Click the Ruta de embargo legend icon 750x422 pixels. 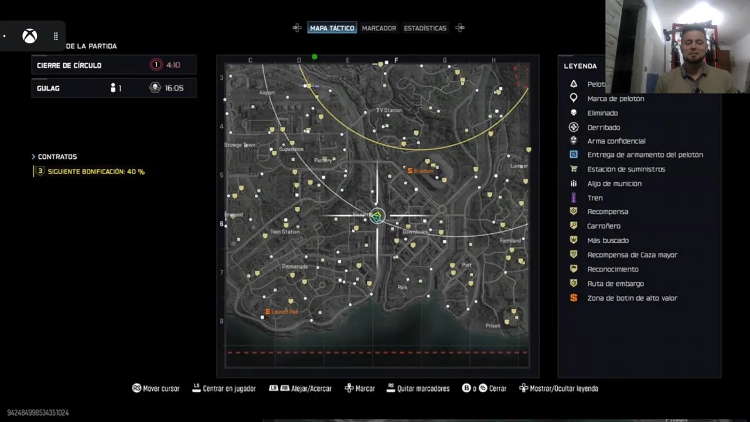(574, 284)
